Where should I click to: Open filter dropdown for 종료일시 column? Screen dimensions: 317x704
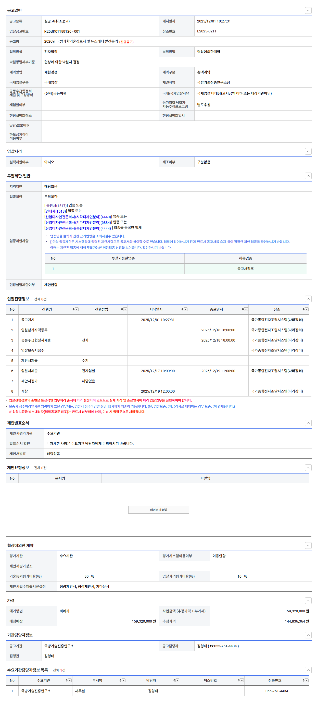[246, 309]
